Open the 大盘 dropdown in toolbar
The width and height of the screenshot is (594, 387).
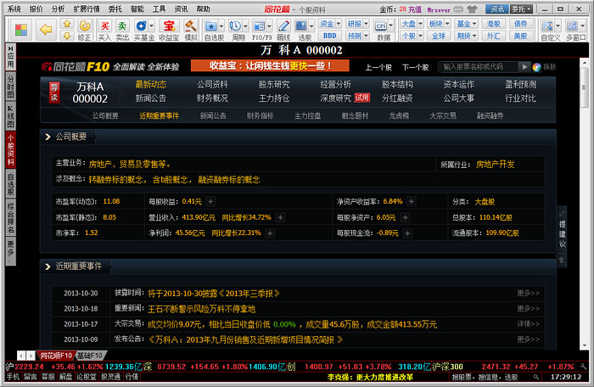pyautogui.click(x=409, y=24)
